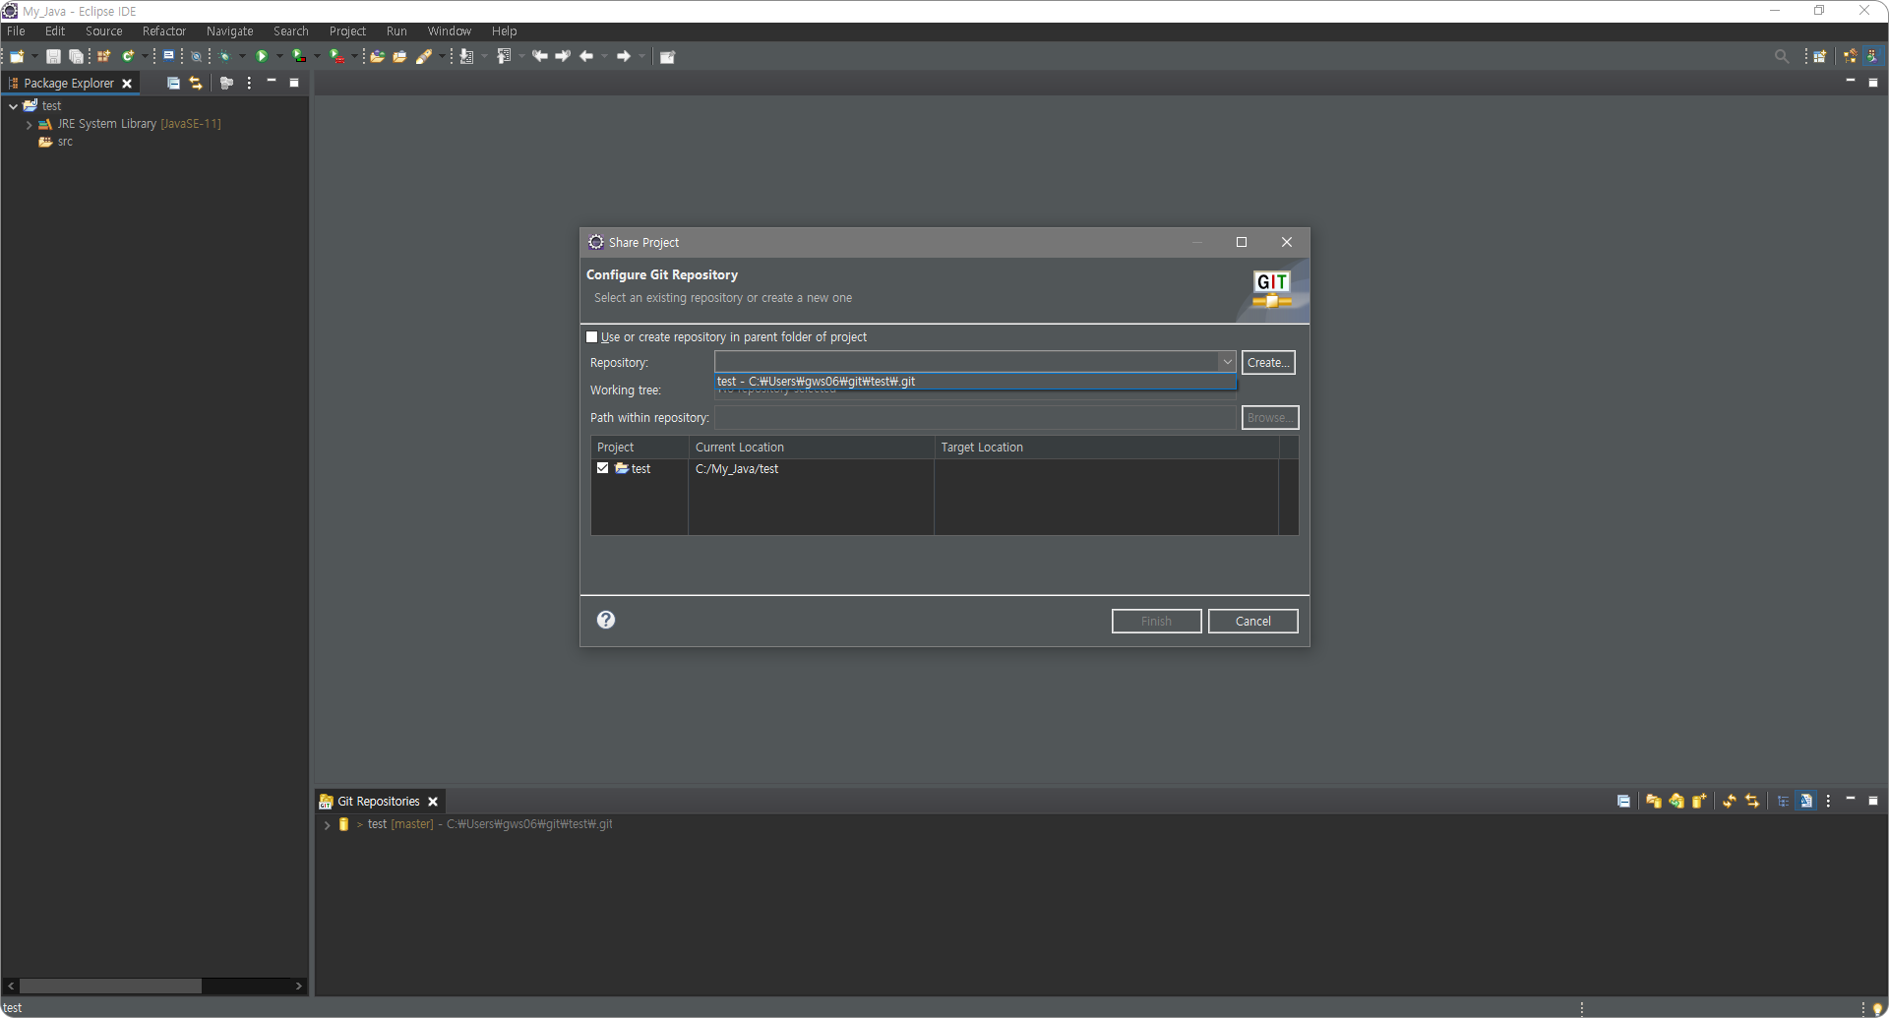This screenshot has width=1889, height=1018.
Task: Click the Search flashlight toolbar icon
Action: coord(424,57)
